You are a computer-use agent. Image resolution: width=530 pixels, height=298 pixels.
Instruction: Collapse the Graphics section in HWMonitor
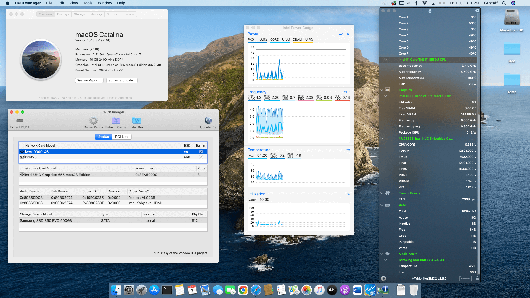coord(382,90)
